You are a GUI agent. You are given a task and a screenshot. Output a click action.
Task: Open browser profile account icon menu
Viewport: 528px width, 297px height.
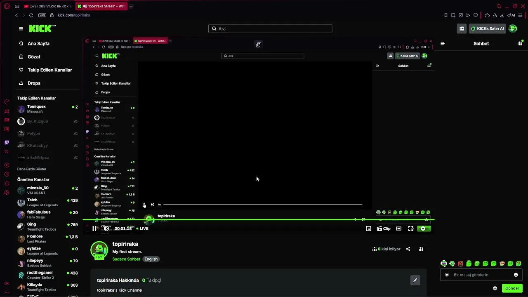click(x=495, y=15)
